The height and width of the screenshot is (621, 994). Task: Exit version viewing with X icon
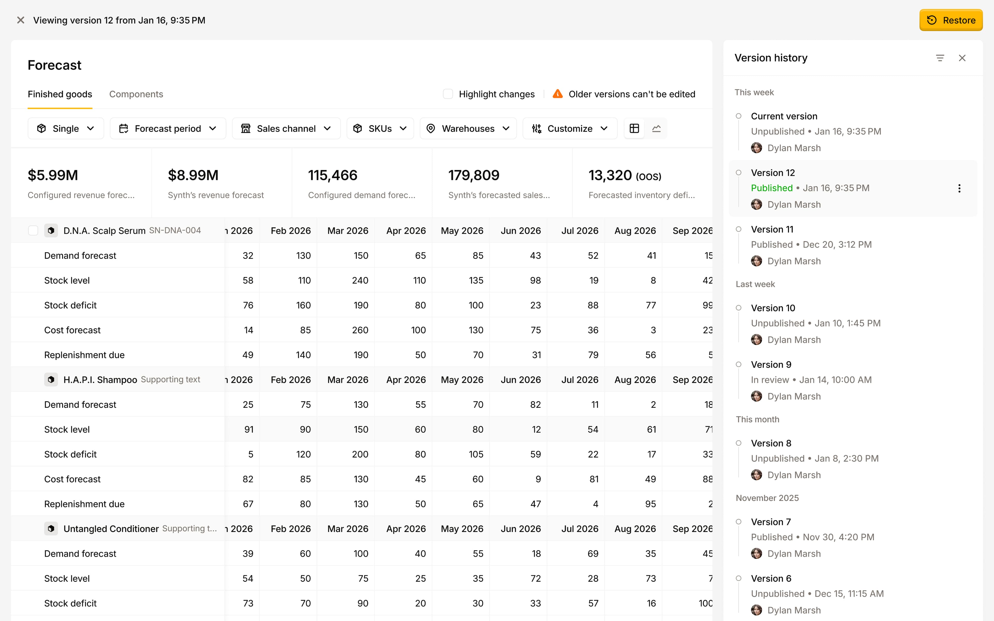20,20
